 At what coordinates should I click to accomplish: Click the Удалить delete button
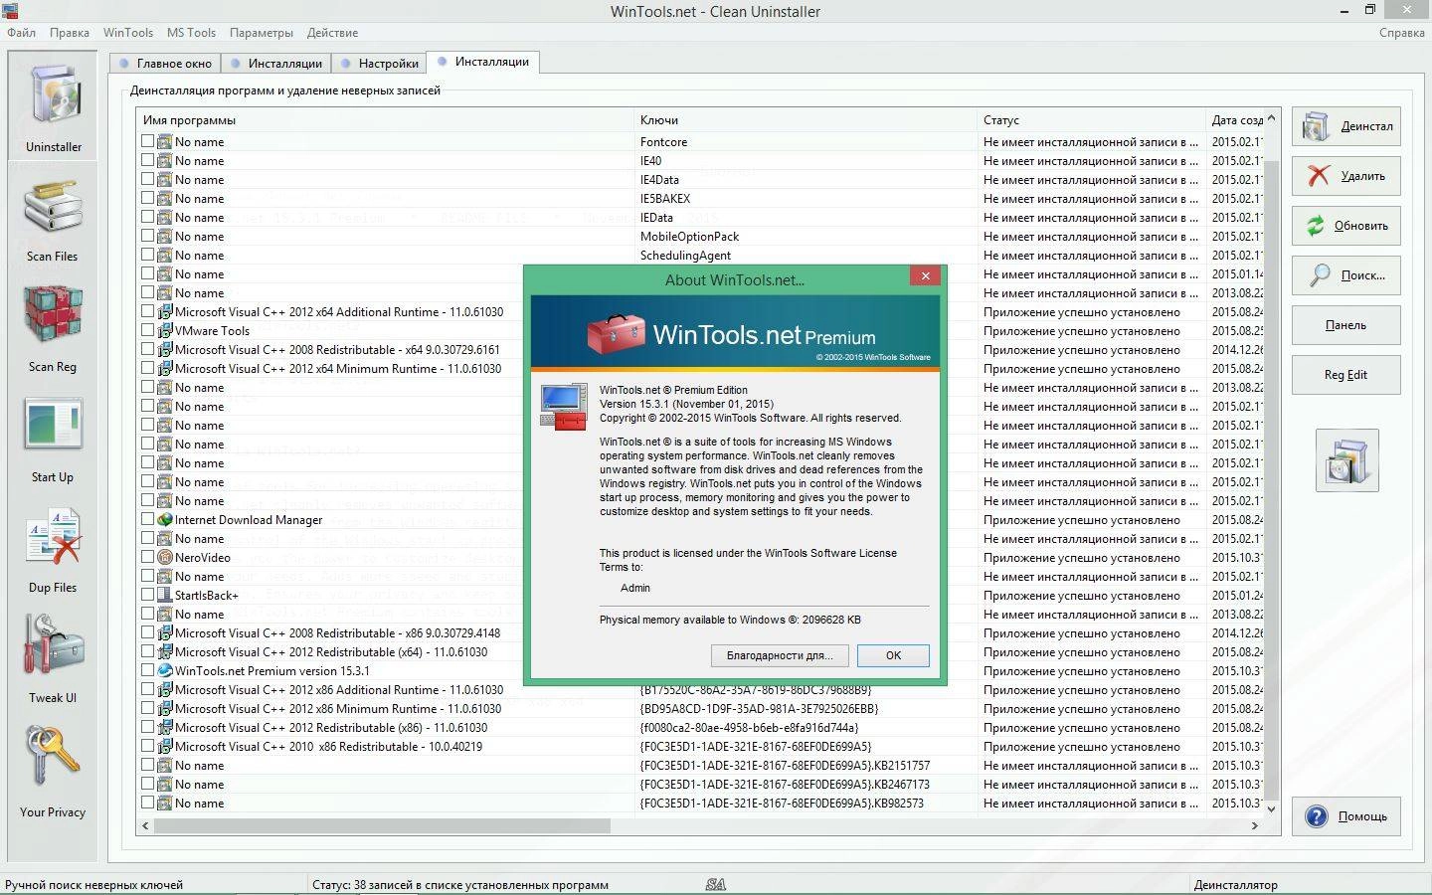click(1346, 176)
